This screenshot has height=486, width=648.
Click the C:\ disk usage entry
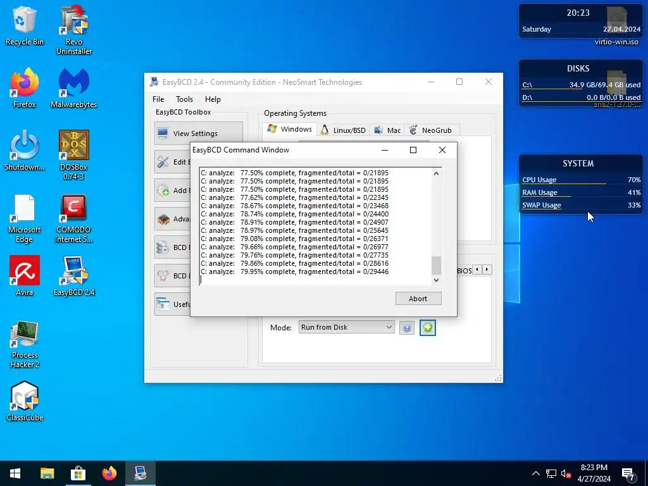[581, 85]
